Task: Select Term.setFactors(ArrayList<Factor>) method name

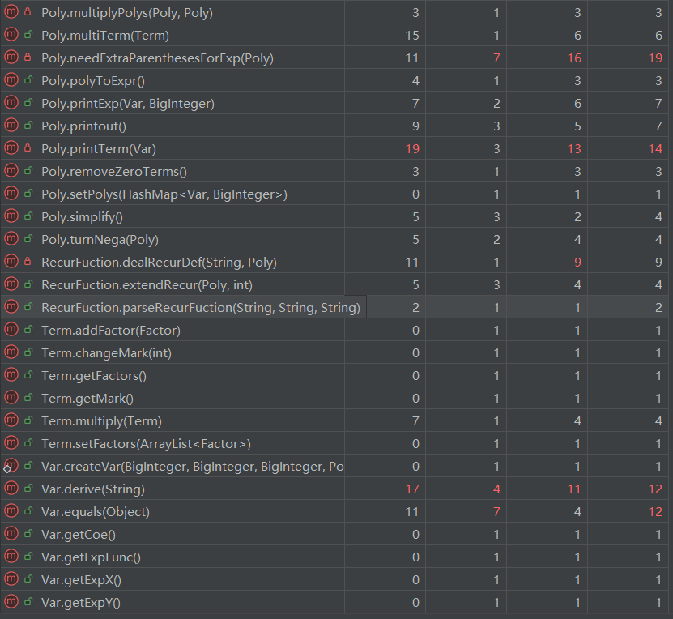Action: pyautogui.click(x=147, y=444)
